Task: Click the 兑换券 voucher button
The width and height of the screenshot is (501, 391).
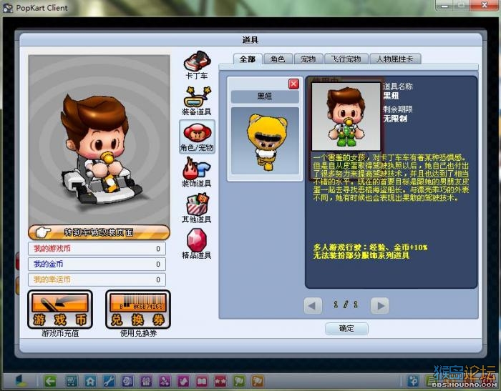Action: 138,310
